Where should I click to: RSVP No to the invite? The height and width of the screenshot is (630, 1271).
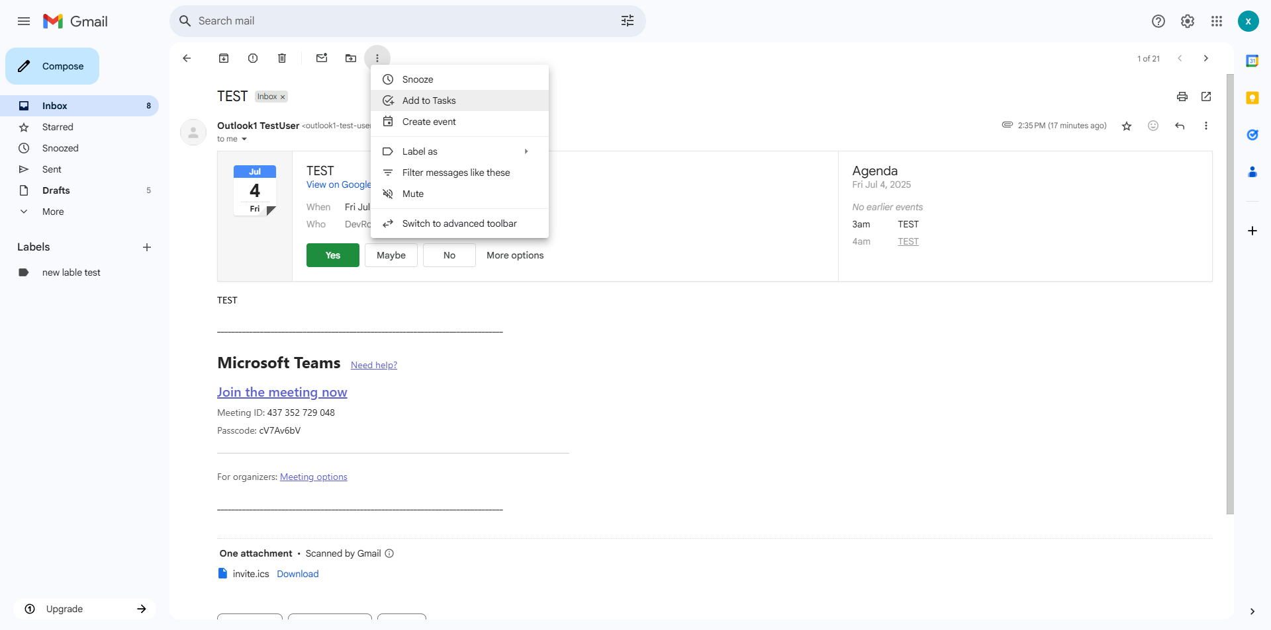(449, 255)
